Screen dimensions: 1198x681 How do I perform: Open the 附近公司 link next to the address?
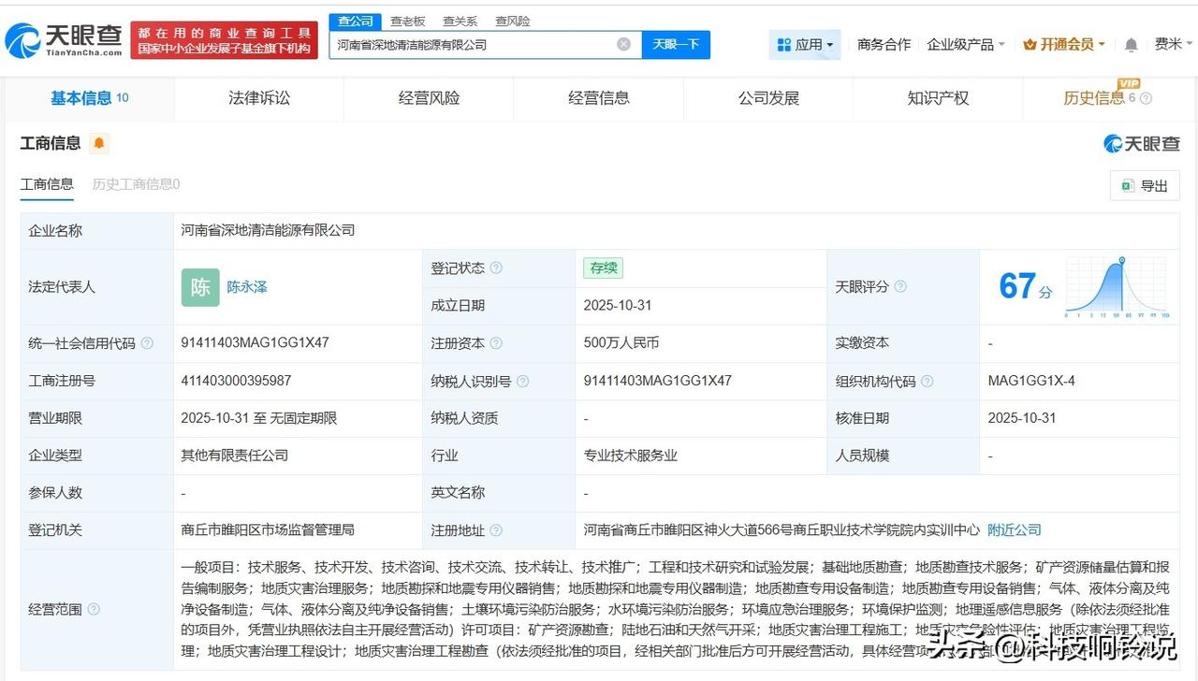tap(1014, 529)
